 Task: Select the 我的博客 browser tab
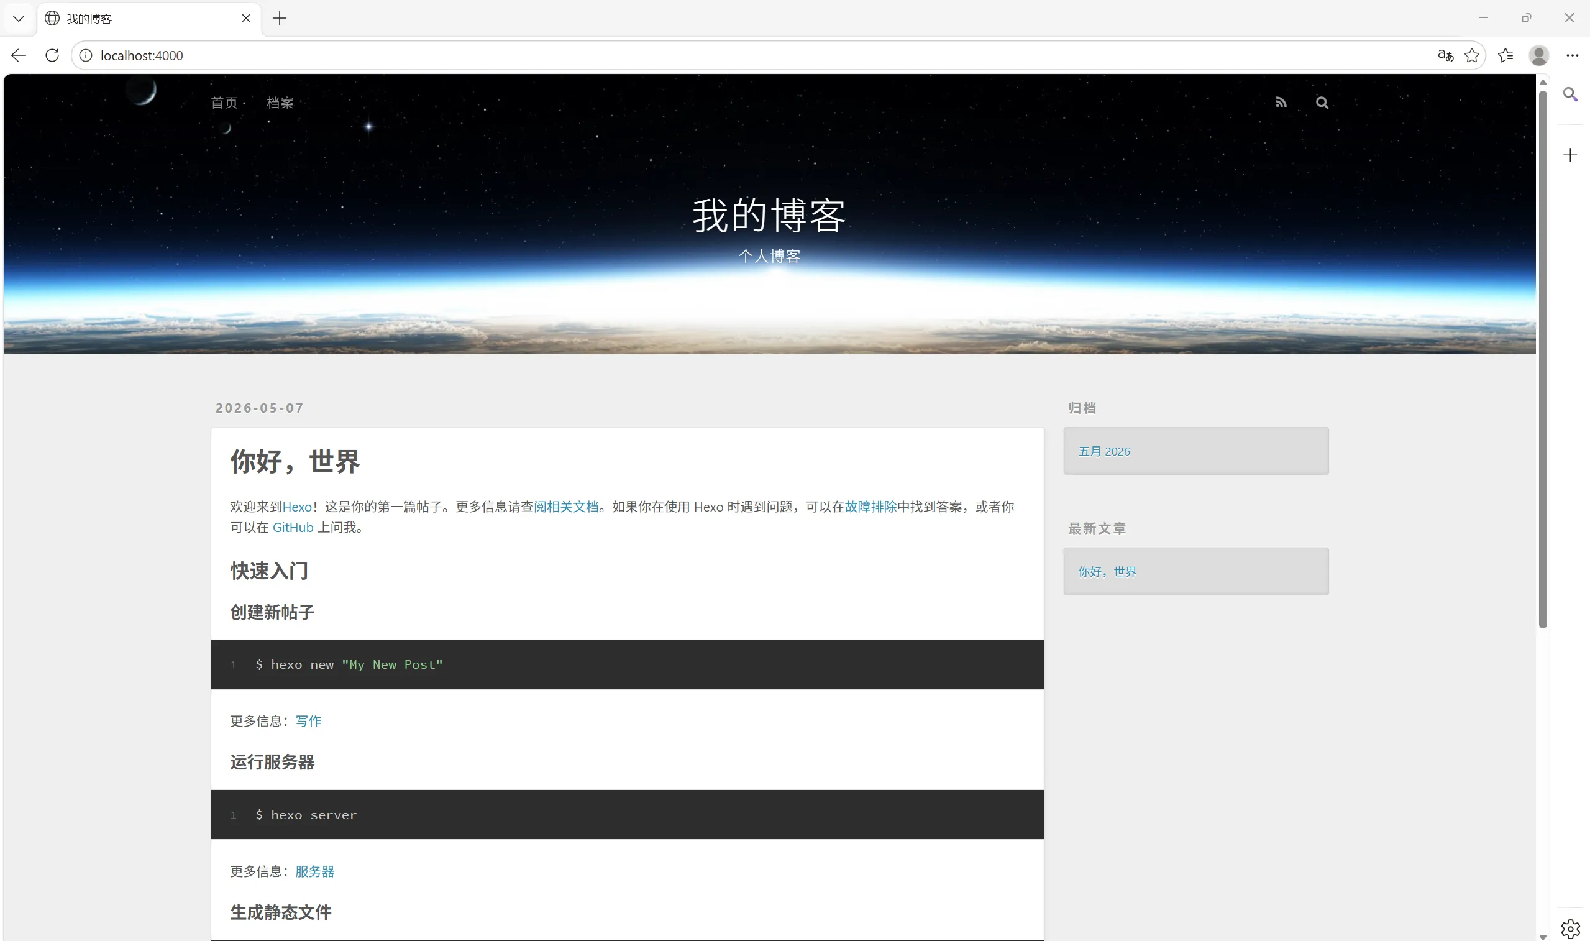[x=148, y=19]
